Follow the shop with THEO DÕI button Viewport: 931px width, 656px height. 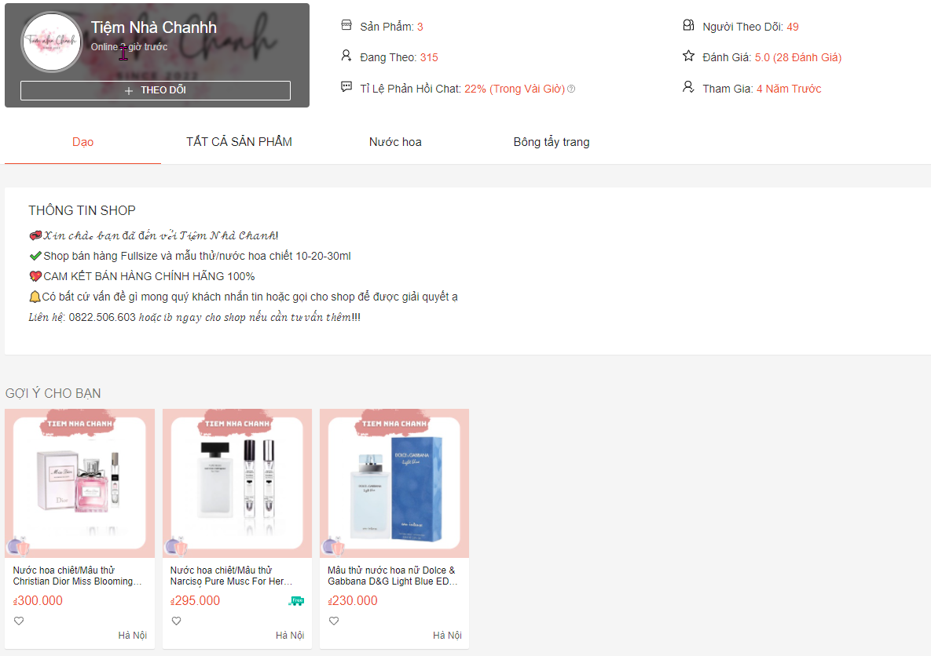coord(156,90)
